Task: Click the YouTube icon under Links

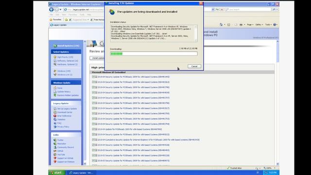Action: click(55, 155)
